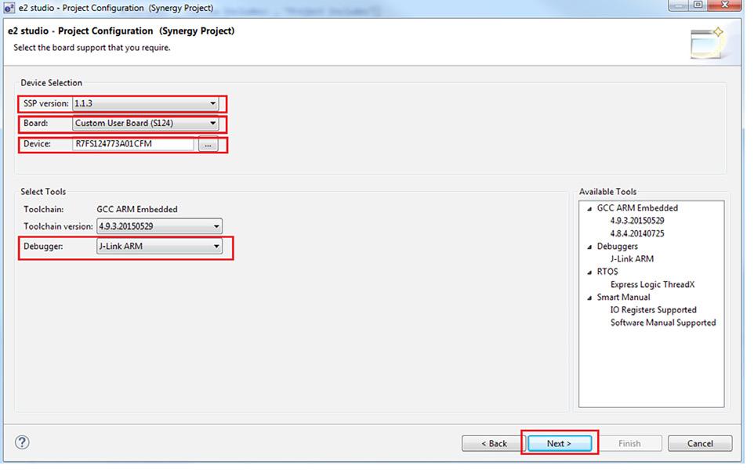
Task: Click the GCC ARM Embedded toolchain label
Action: pyautogui.click(x=137, y=209)
